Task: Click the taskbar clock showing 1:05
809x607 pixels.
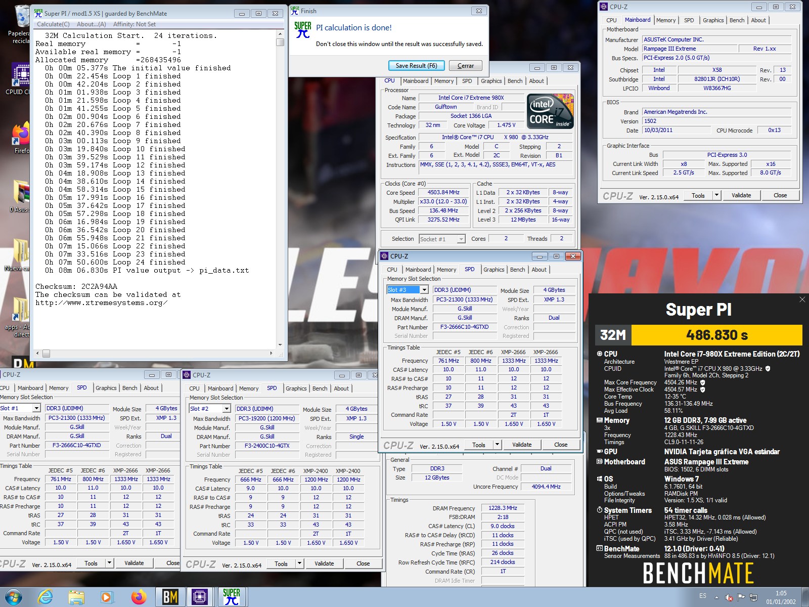Action: click(x=781, y=597)
